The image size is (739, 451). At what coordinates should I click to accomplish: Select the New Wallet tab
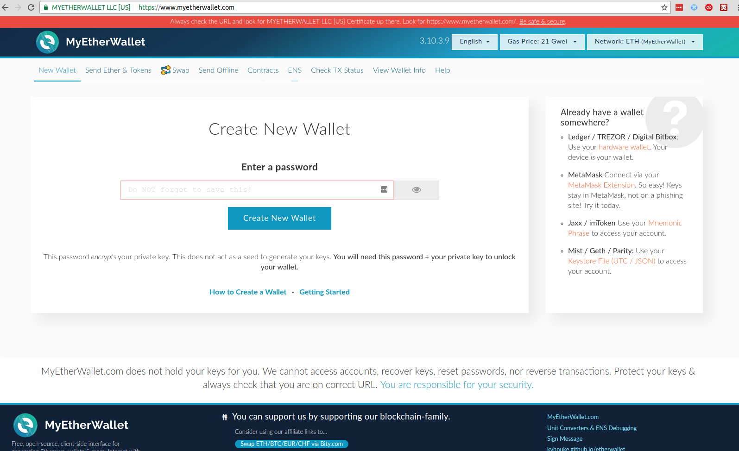click(x=57, y=70)
